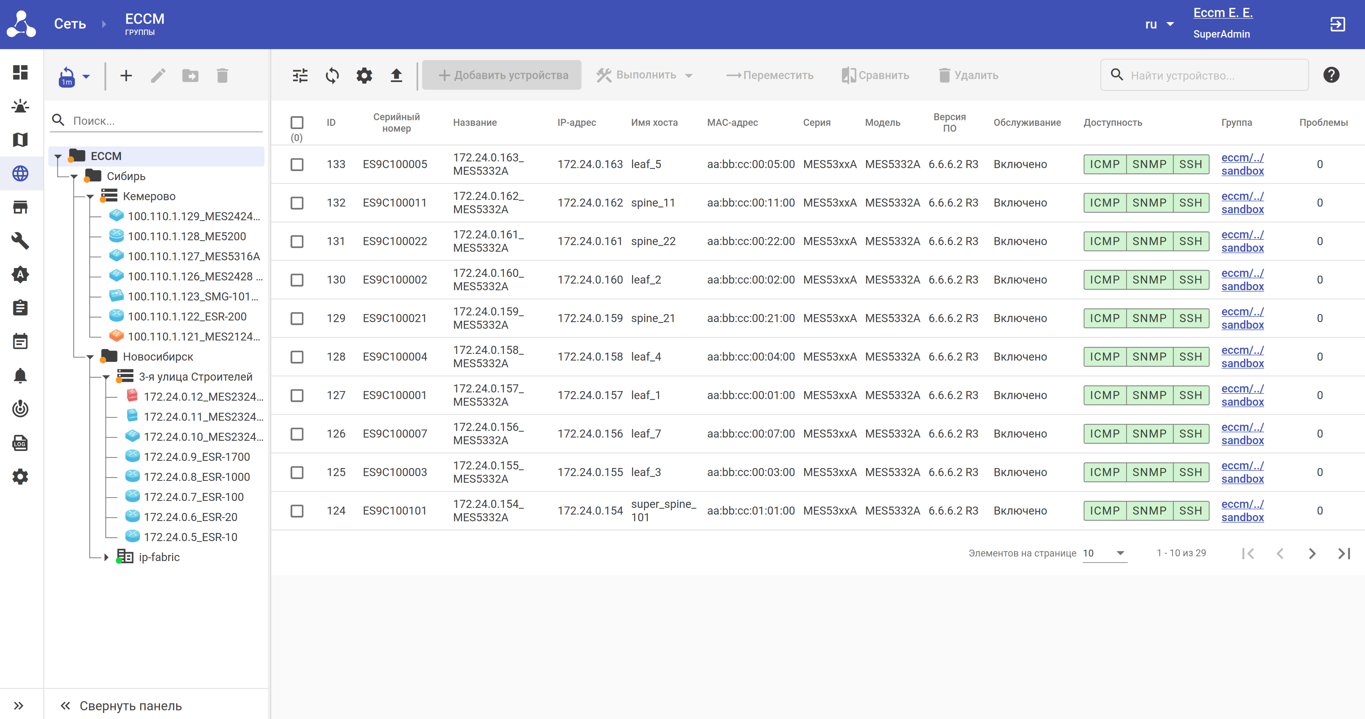Open the wrench tools sidebar icon

20,241
